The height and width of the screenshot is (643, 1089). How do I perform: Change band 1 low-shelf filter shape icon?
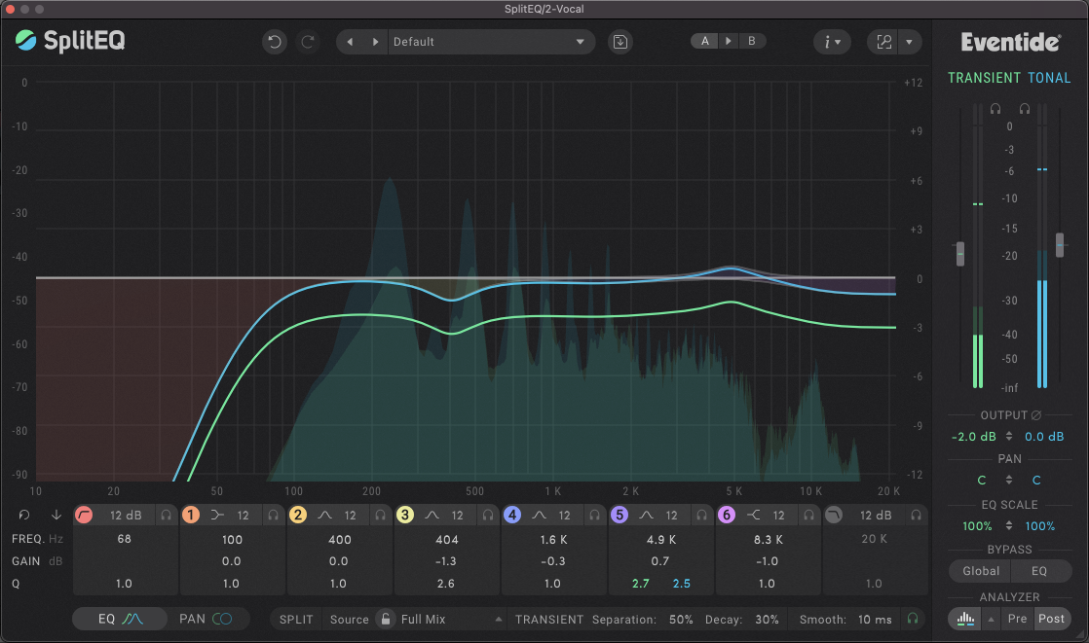(217, 515)
